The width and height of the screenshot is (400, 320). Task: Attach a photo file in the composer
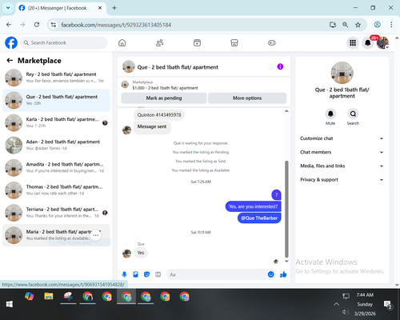coord(135,274)
